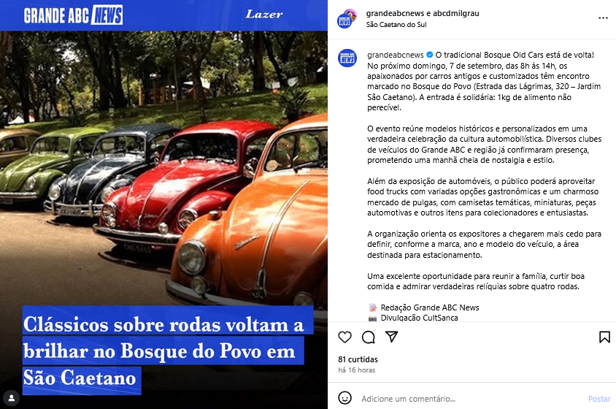Open the three-dots more options menu
The width and height of the screenshot is (616, 409).
point(603,18)
